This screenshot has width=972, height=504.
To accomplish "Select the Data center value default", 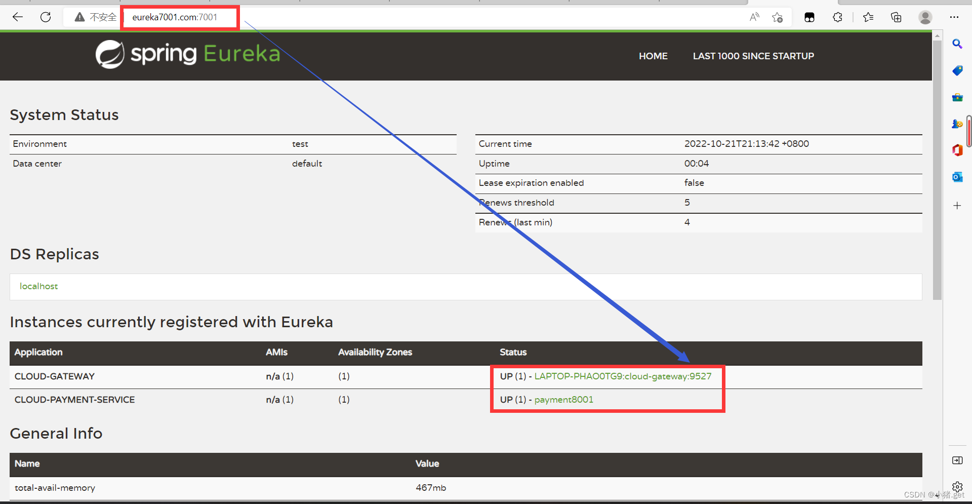I will pos(307,164).
